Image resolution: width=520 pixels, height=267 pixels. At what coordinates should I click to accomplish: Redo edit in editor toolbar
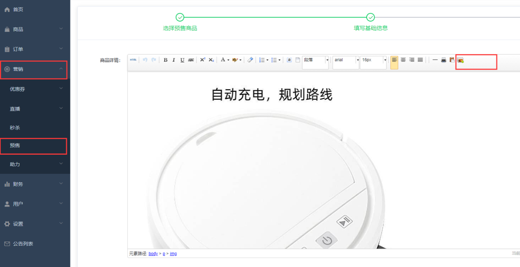click(x=153, y=60)
